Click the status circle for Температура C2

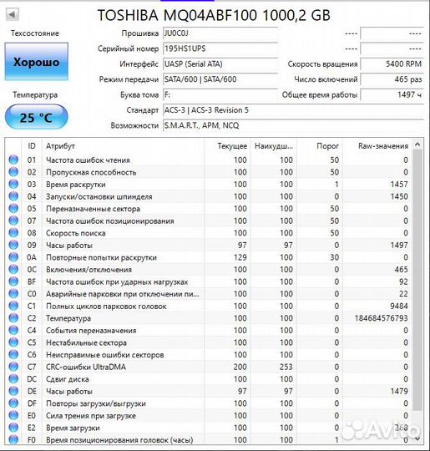click(x=13, y=318)
